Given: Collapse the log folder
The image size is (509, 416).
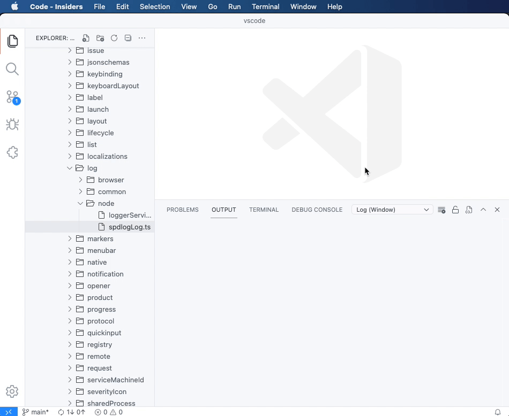Looking at the screenshot, I should pyautogui.click(x=70, y=168).
